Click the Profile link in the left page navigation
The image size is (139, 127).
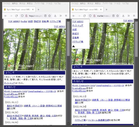coord(24,21)
